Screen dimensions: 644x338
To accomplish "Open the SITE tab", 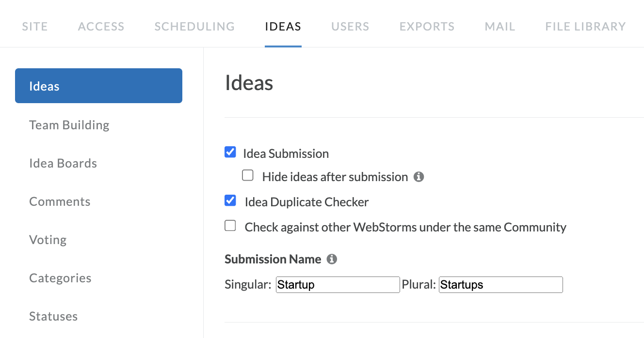I will point(35,27).
